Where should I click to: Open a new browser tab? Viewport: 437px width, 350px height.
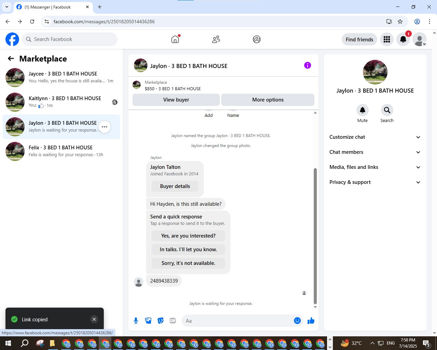pyautogui.click(x=100, y=7)
